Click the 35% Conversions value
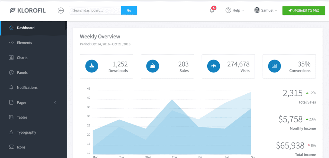 click(304, 64)
